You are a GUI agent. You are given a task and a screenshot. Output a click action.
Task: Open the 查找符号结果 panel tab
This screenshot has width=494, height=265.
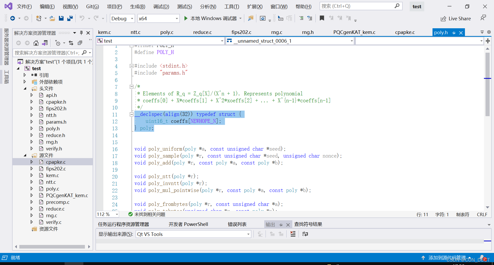tap(308, 224)
